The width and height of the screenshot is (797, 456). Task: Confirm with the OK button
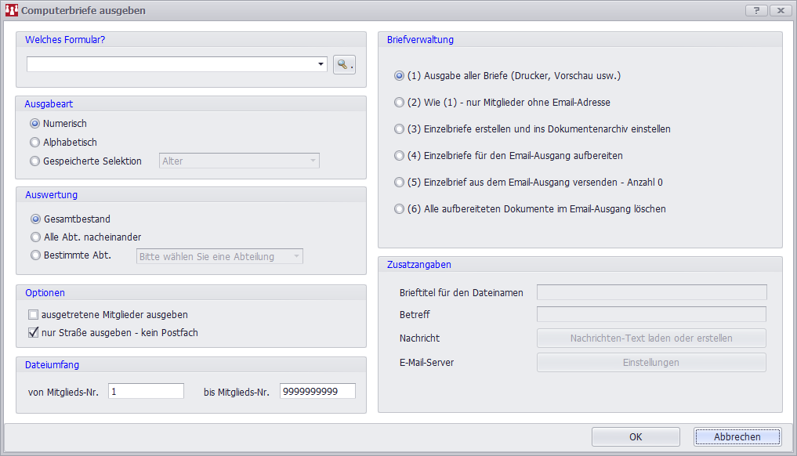[x=636, y=437]
